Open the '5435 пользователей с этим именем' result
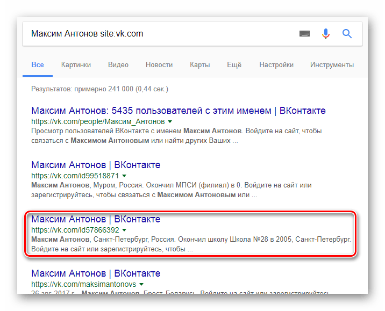 (179, 111)
